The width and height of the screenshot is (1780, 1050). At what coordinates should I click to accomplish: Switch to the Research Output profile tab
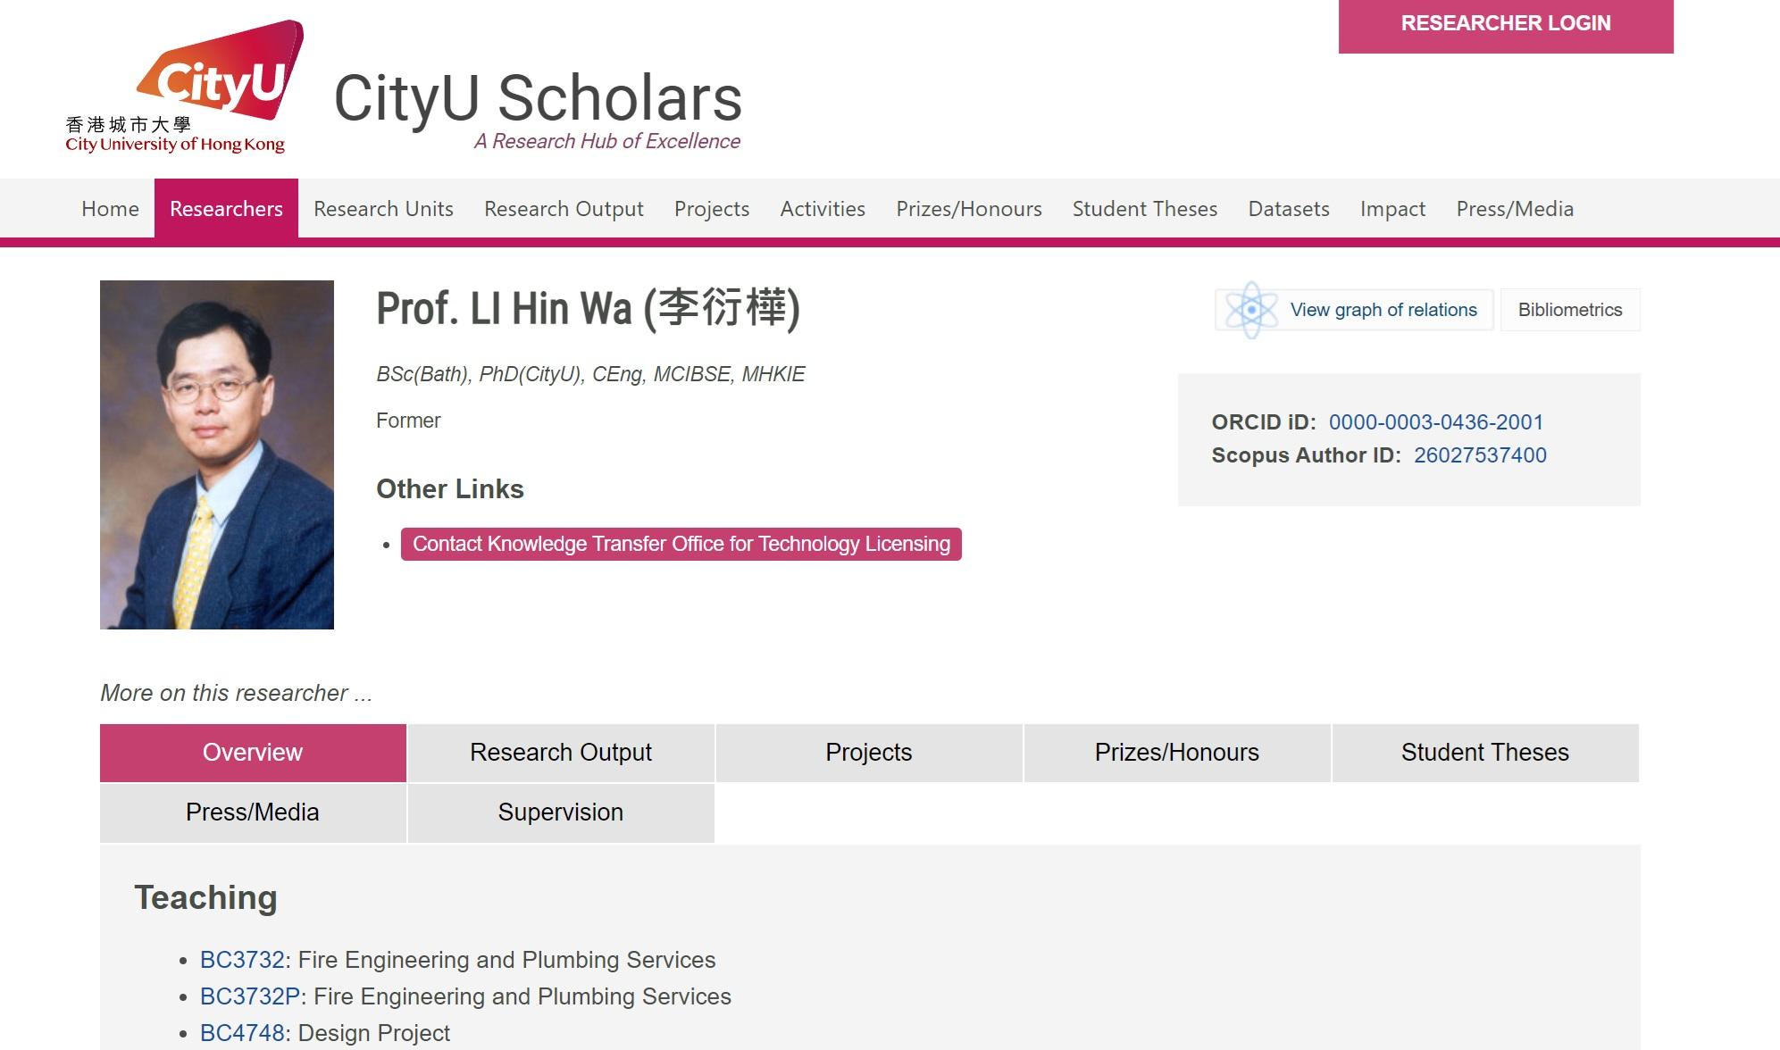click(561, 753)
